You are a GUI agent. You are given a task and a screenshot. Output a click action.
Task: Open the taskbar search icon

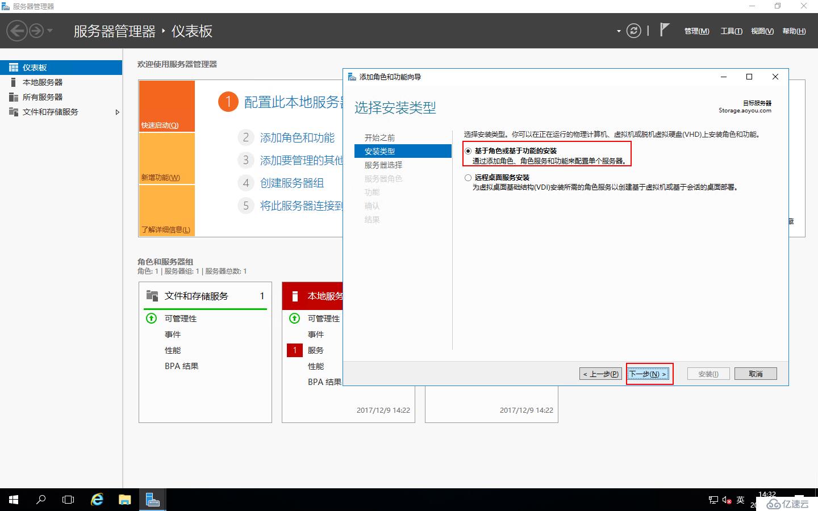click(41, 500)
